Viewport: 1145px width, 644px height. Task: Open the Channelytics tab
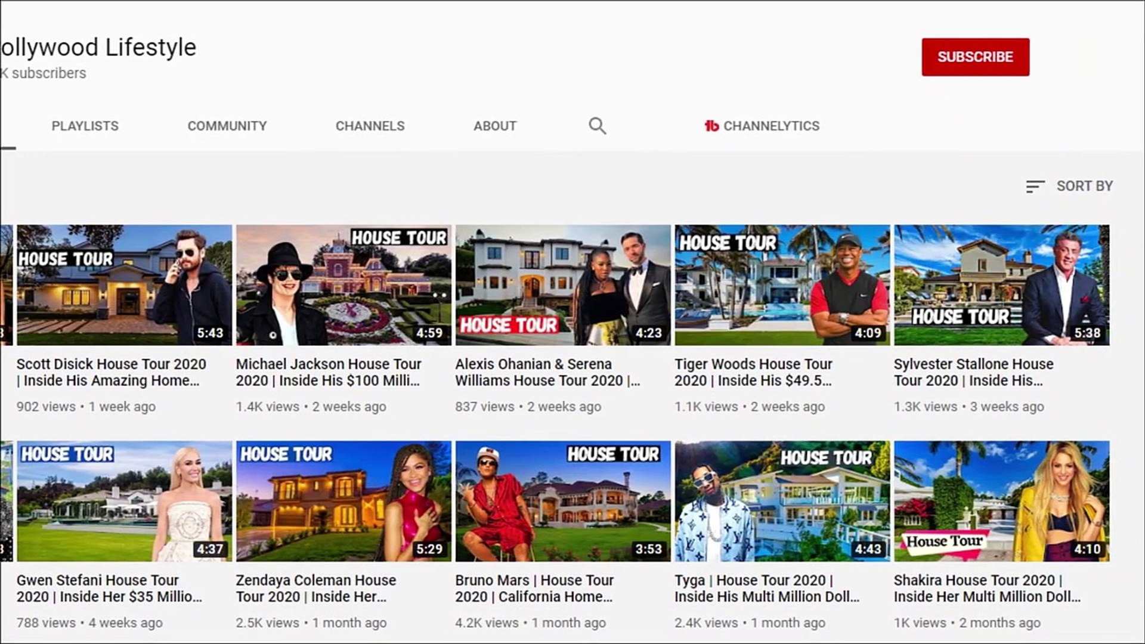tap(770, 126)
